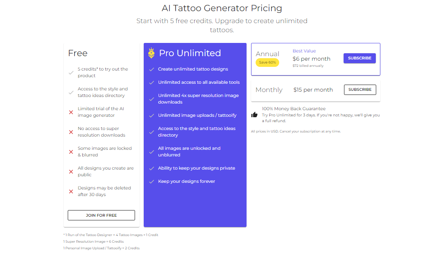Click the crown icon beside Pro Unlimited

152,52
